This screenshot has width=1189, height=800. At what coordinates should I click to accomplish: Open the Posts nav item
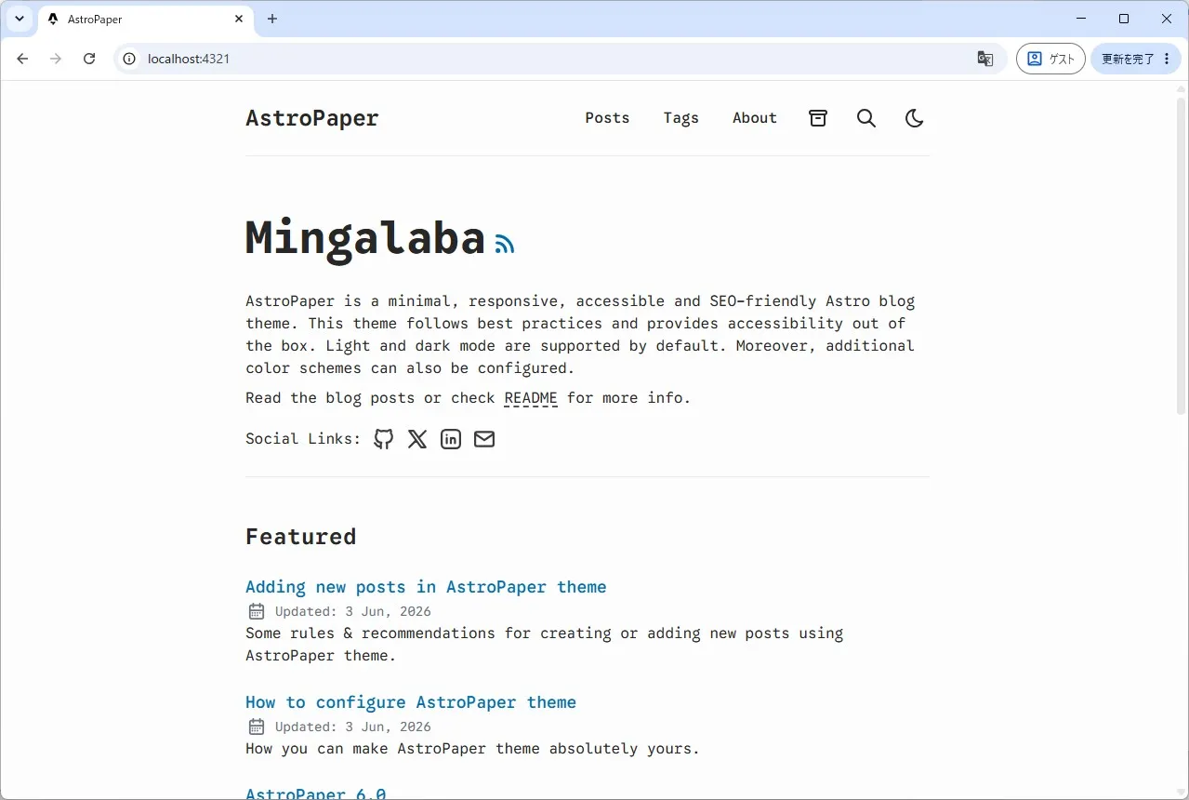point(607,118)
